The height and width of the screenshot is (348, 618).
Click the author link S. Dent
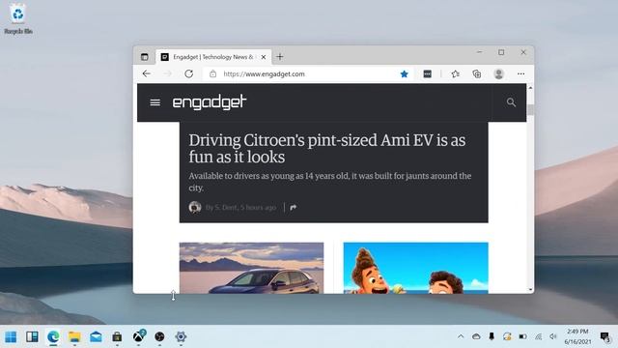coord(240,207)
